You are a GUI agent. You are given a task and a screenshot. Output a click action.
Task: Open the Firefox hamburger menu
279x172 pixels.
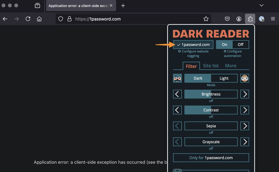(x=273, y=19)
